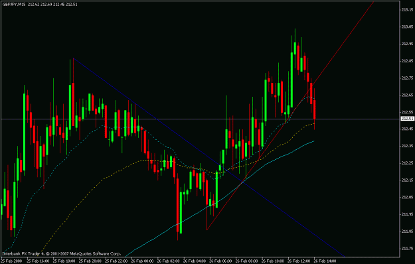The height and width of the screenshot is (264, 415).
Task: Select the 25 Feb 2008 date label
Action: click(x=11, y=261)
